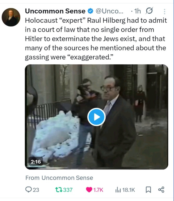This screenshot has width=174, height=201.
Task: Click the 2:16 video duration label
Action: [36, 162]
